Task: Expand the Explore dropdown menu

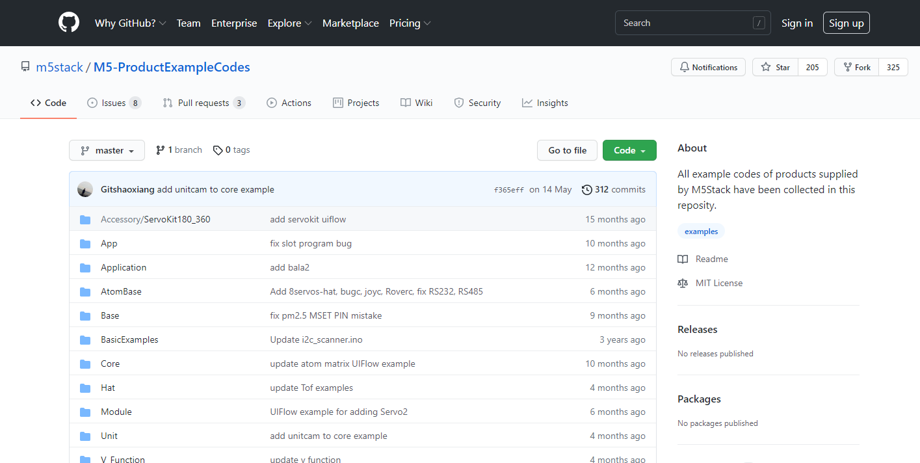Action: (x=289, y=23)
